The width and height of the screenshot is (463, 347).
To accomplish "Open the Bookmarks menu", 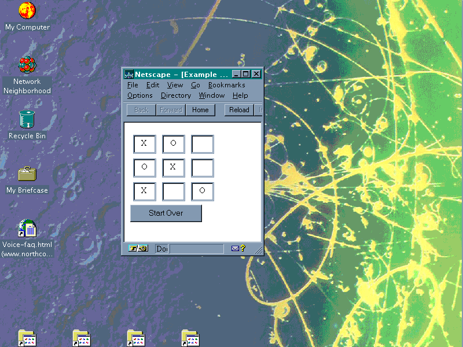I will pyautogui.click(x=226, y=85).
